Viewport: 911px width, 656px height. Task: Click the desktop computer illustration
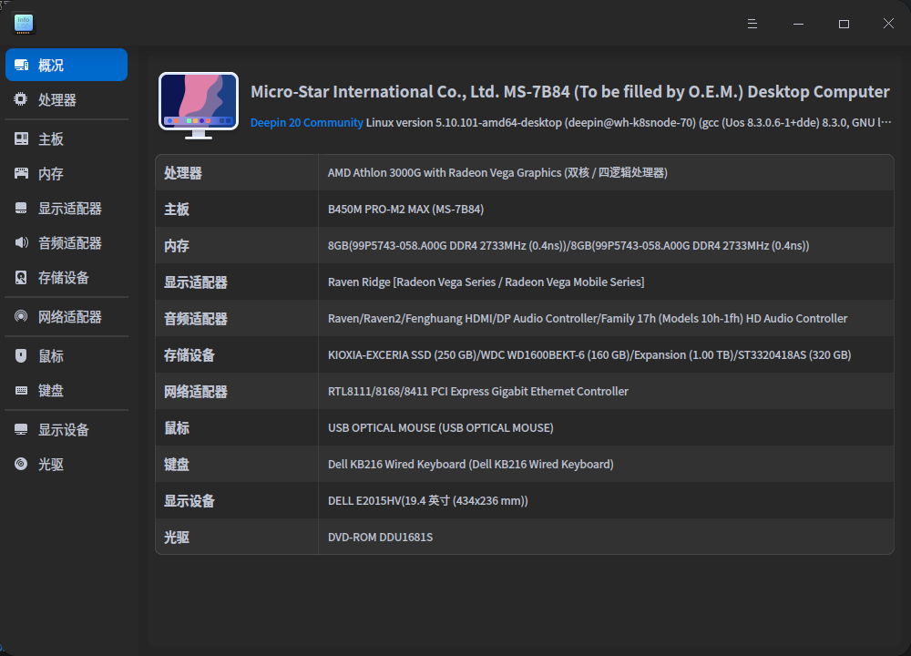(x=199, y=106)
